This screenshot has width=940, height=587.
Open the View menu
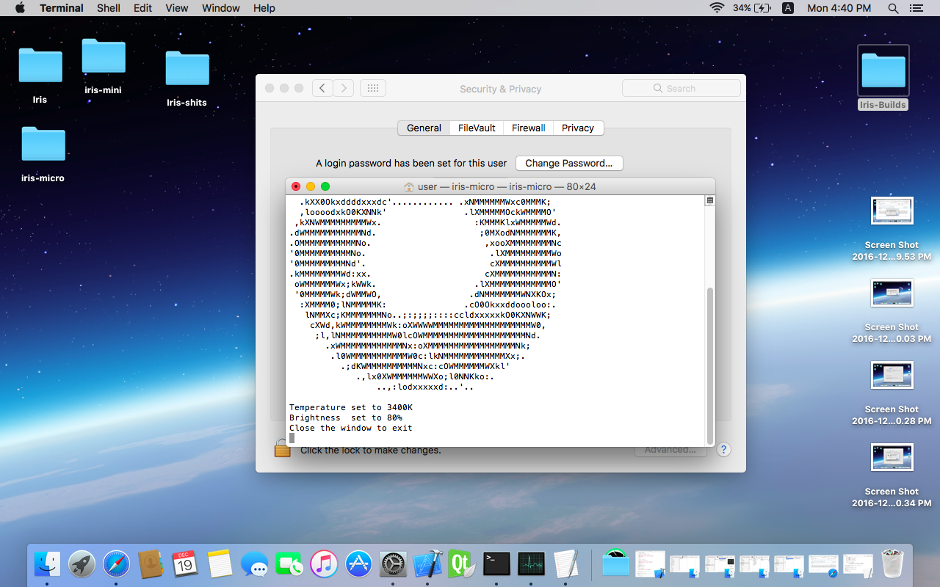[x=177, y=8]
